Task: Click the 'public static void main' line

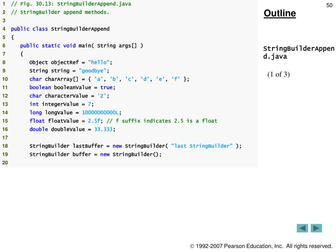Action: [x=81, y=46]
